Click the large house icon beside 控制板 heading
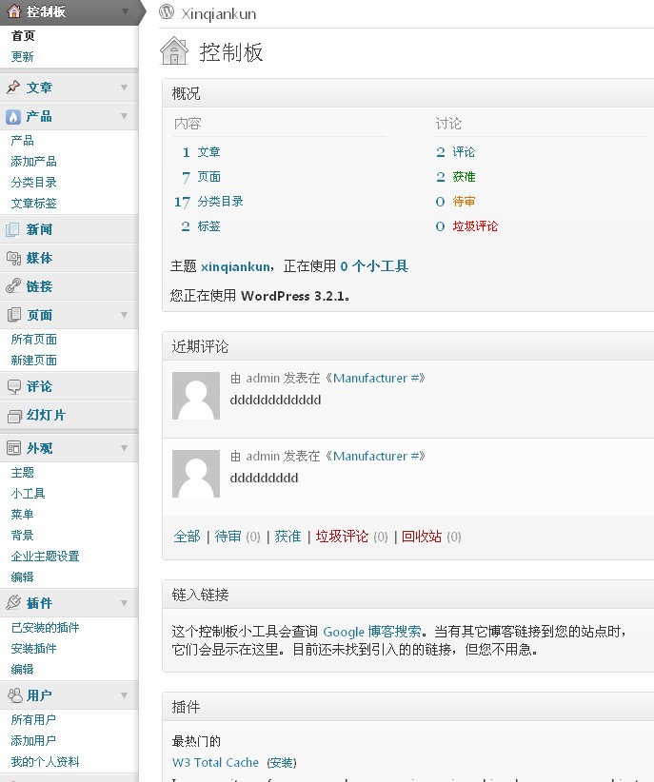 [x=174, y=50]
